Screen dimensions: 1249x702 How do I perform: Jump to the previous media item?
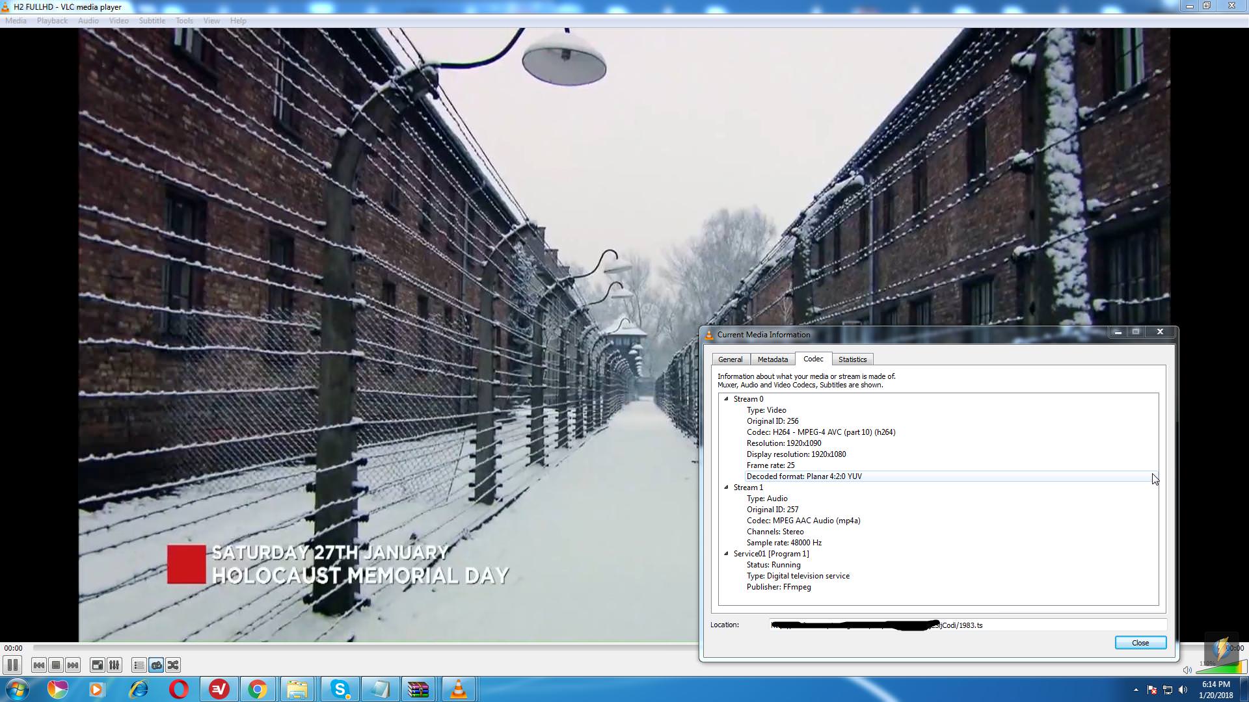tap(38, 665)
